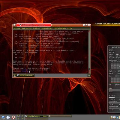Switch to virtual desktop 1 in pager

[19, 116]
